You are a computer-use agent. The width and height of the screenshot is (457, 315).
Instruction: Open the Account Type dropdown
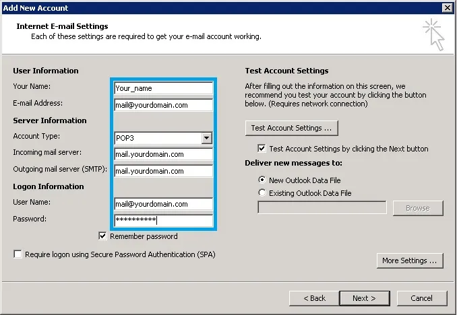(x=207, y=138)
